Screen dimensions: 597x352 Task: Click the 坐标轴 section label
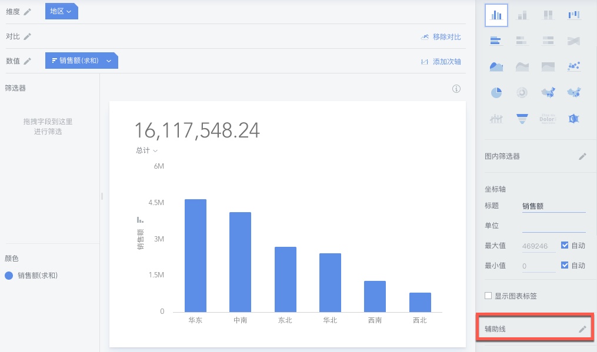click(x=495, y=189)
